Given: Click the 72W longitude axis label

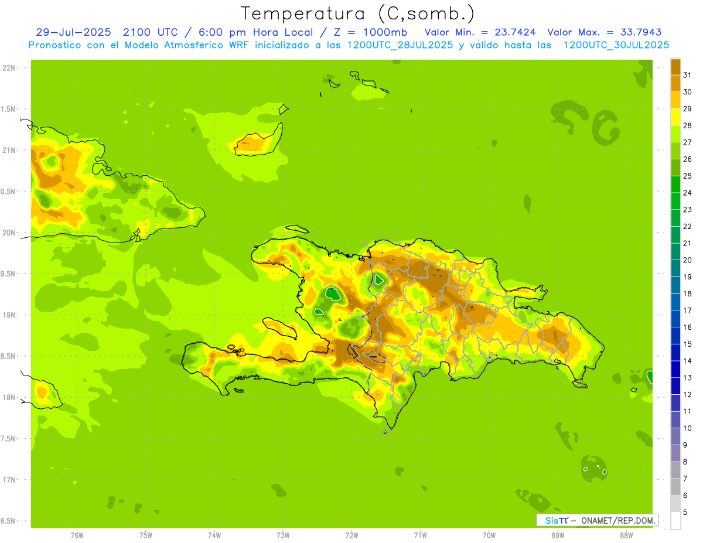Looking at the screenshot, I should click(351, 535).
